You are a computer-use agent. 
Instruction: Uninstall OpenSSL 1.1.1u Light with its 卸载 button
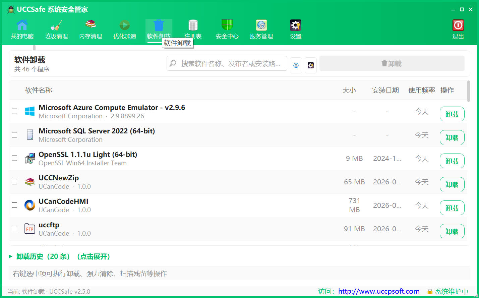tap(452, 161)
